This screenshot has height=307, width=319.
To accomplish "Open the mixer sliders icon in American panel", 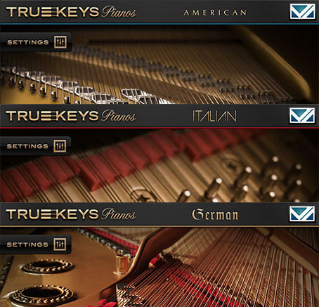I will (x=60, y=42).
